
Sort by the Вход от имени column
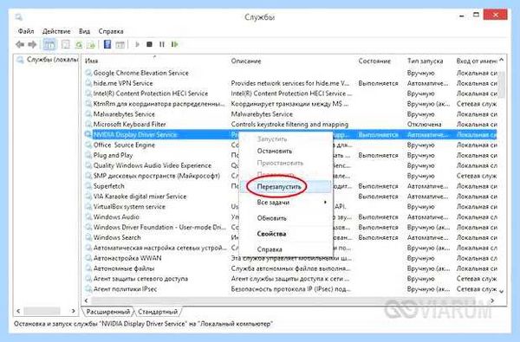click(x=476, y=61)
